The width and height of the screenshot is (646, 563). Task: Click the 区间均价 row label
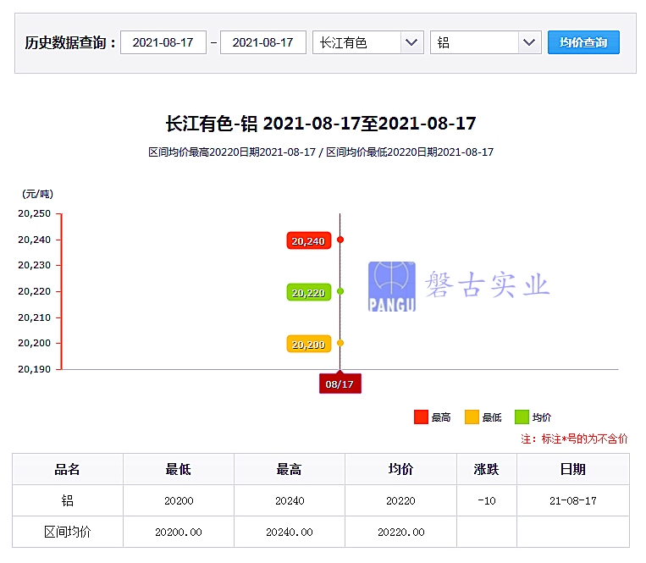[68, 532]
